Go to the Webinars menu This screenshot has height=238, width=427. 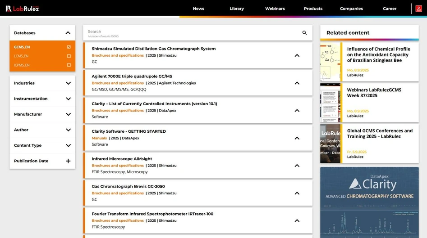click(275, 9)
